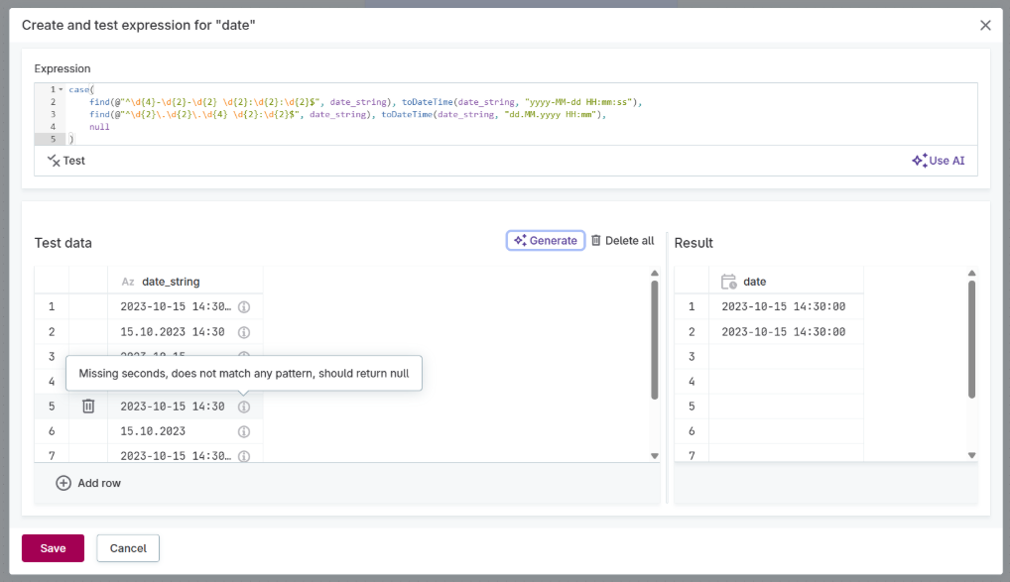Run the Test action below the expression editor
The width and height of the screenshot is (1010, 582).
65,160
